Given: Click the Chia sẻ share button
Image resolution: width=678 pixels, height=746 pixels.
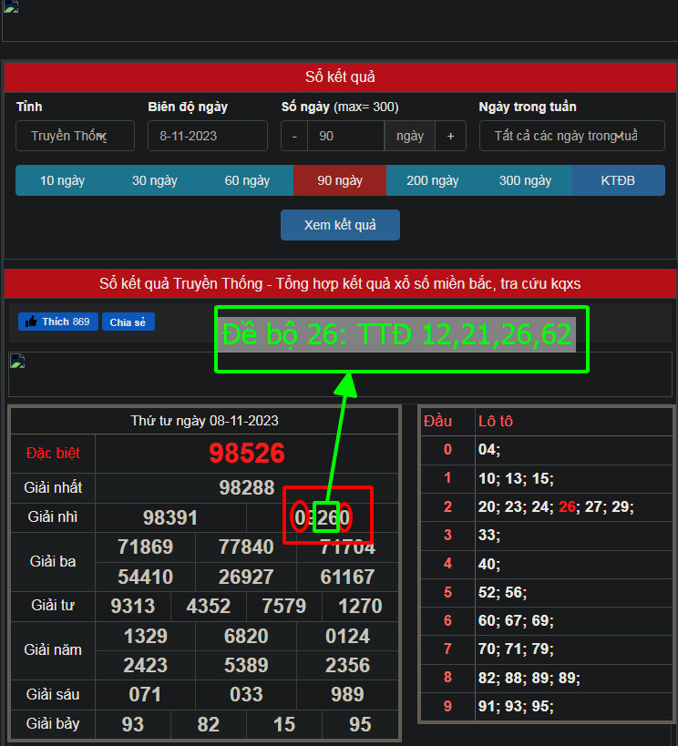Looking at the screenshot, I should point(128,322).
